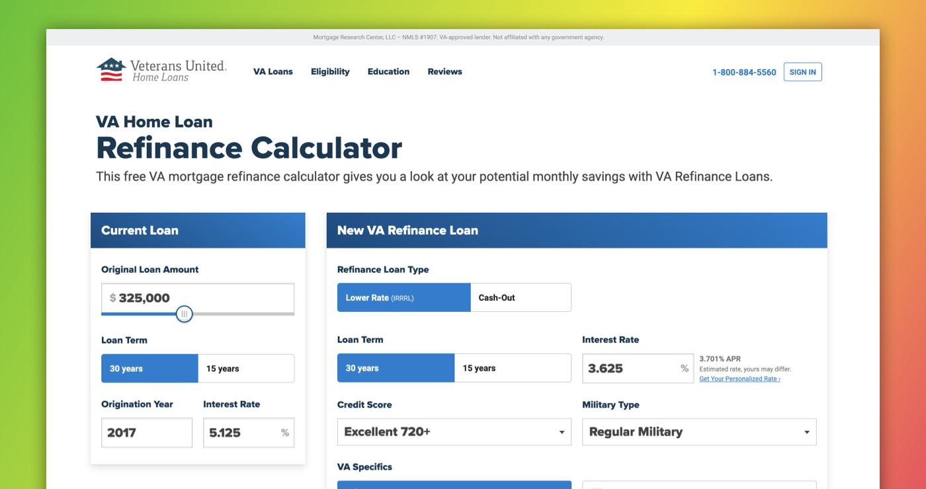Go to the Education menu
This screenshot has height=489, width=926.
(x=388, y=71)
